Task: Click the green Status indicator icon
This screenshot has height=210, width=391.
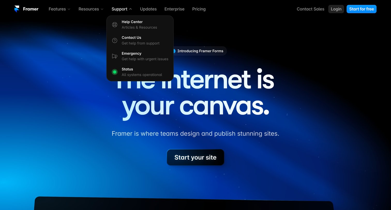Action: coord(115,72)
